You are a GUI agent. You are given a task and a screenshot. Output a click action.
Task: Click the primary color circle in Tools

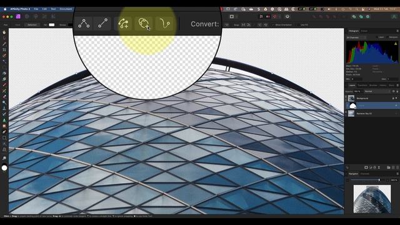(x=4, y=168)
